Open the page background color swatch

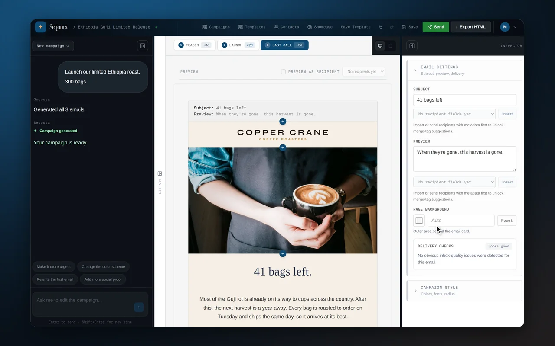pos(419,221)
